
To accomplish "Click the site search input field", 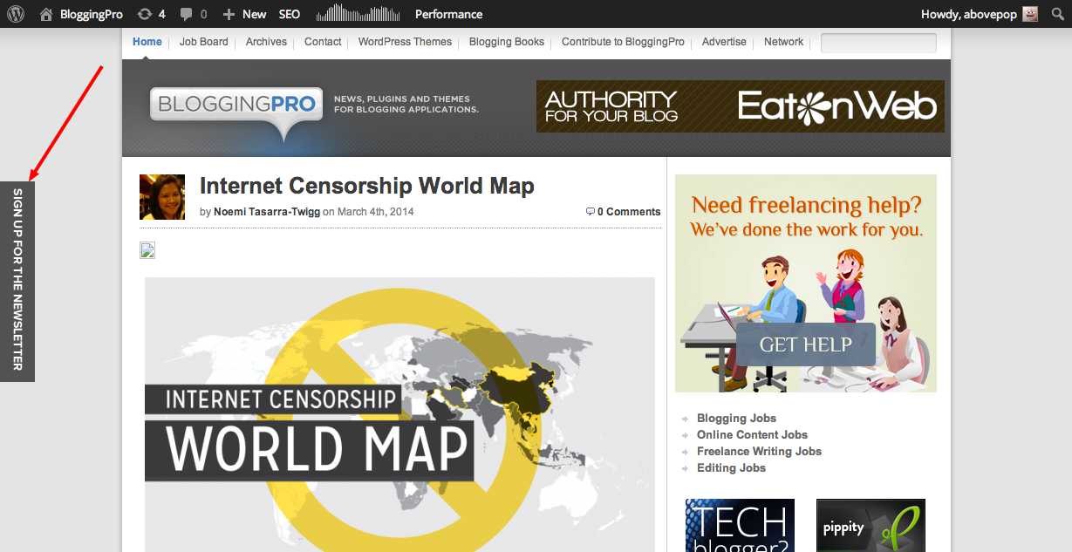I will [878, 43].
